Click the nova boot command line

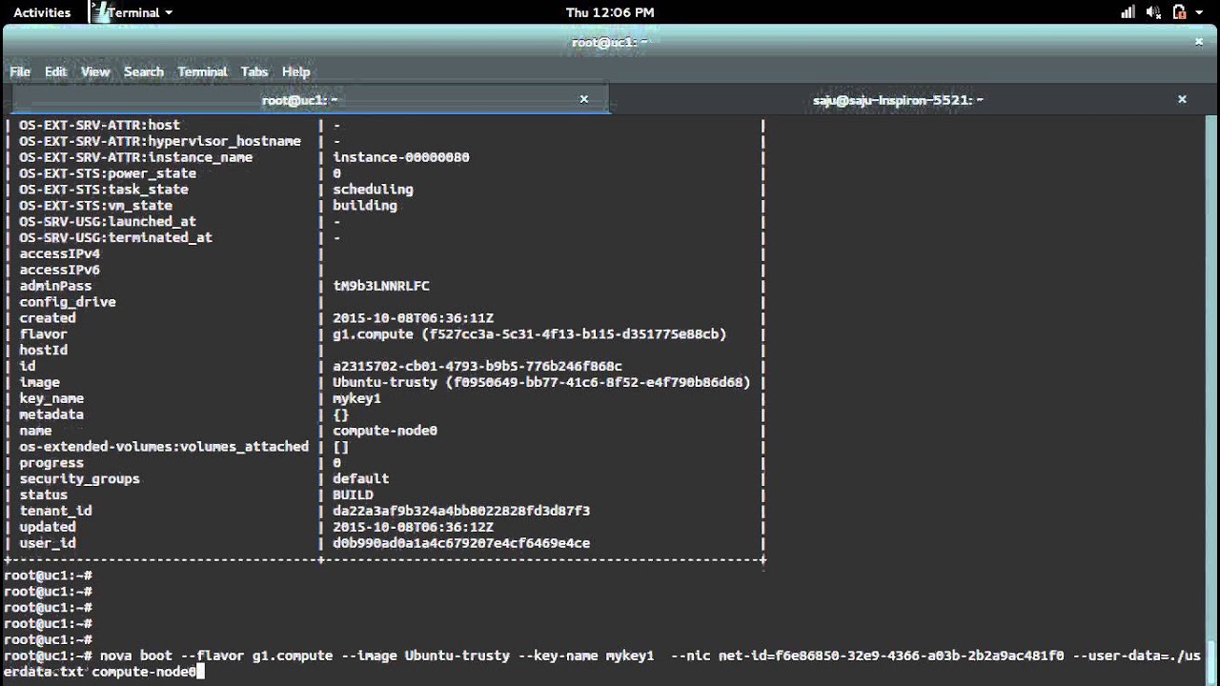coord(602,664)
